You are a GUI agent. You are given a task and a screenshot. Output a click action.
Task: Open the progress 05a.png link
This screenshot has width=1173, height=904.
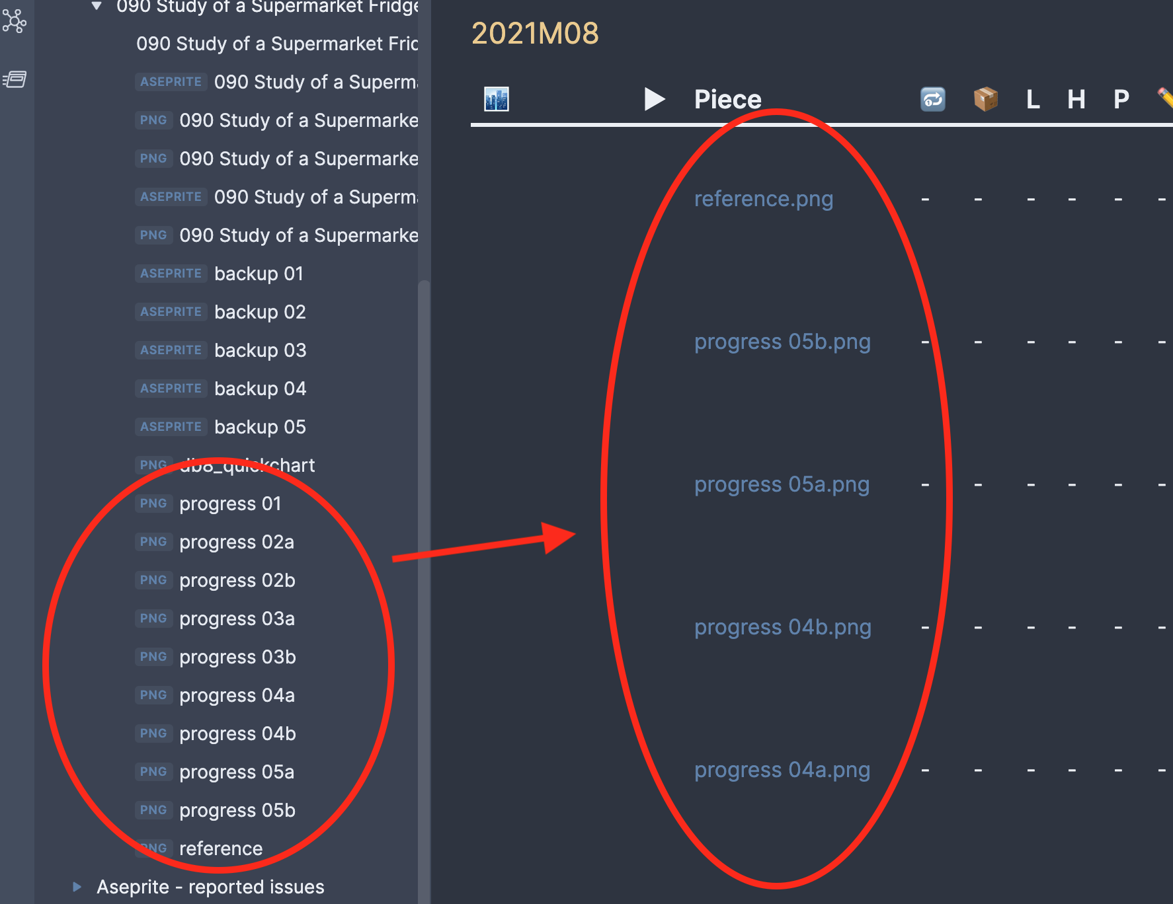[x=782, y=484]
